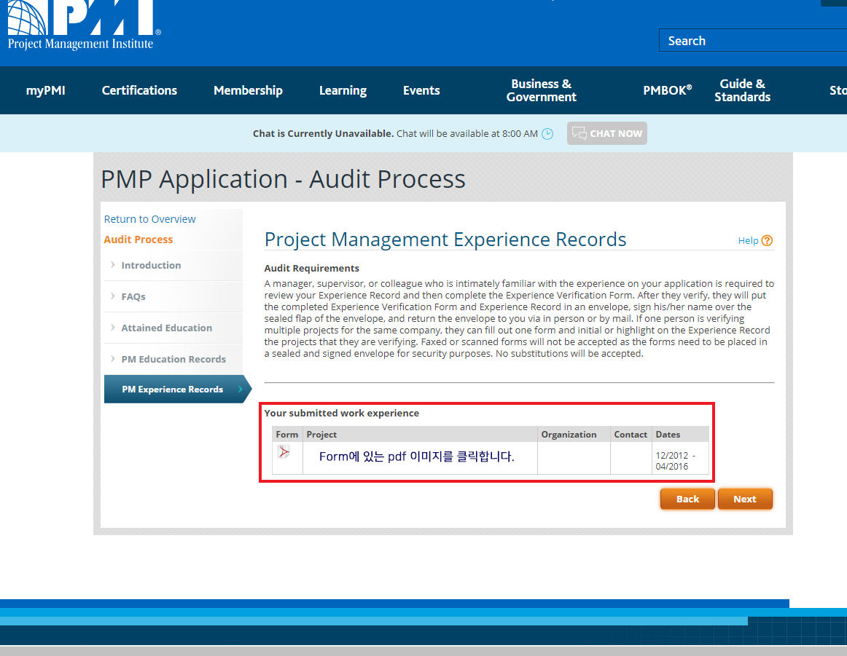Screen dimensions: 847x656
Task: Open Certifications menu
Action: 139,90
